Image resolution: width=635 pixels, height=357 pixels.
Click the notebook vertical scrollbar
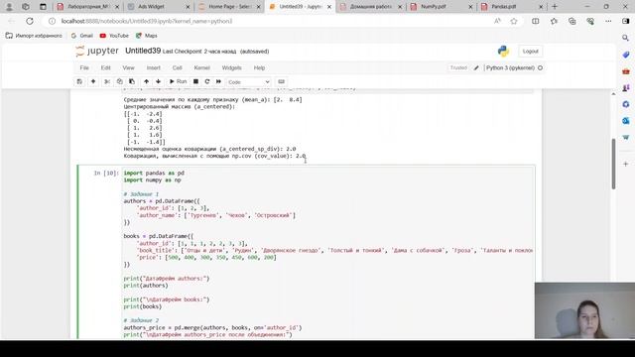pos(613,164)
